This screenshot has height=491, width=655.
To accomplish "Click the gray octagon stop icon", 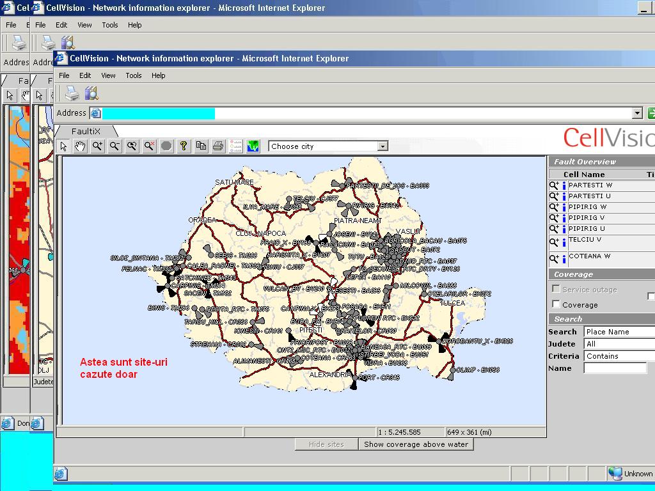I will (x=166, y=146).
